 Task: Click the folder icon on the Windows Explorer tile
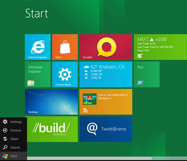tap(31, 83)
